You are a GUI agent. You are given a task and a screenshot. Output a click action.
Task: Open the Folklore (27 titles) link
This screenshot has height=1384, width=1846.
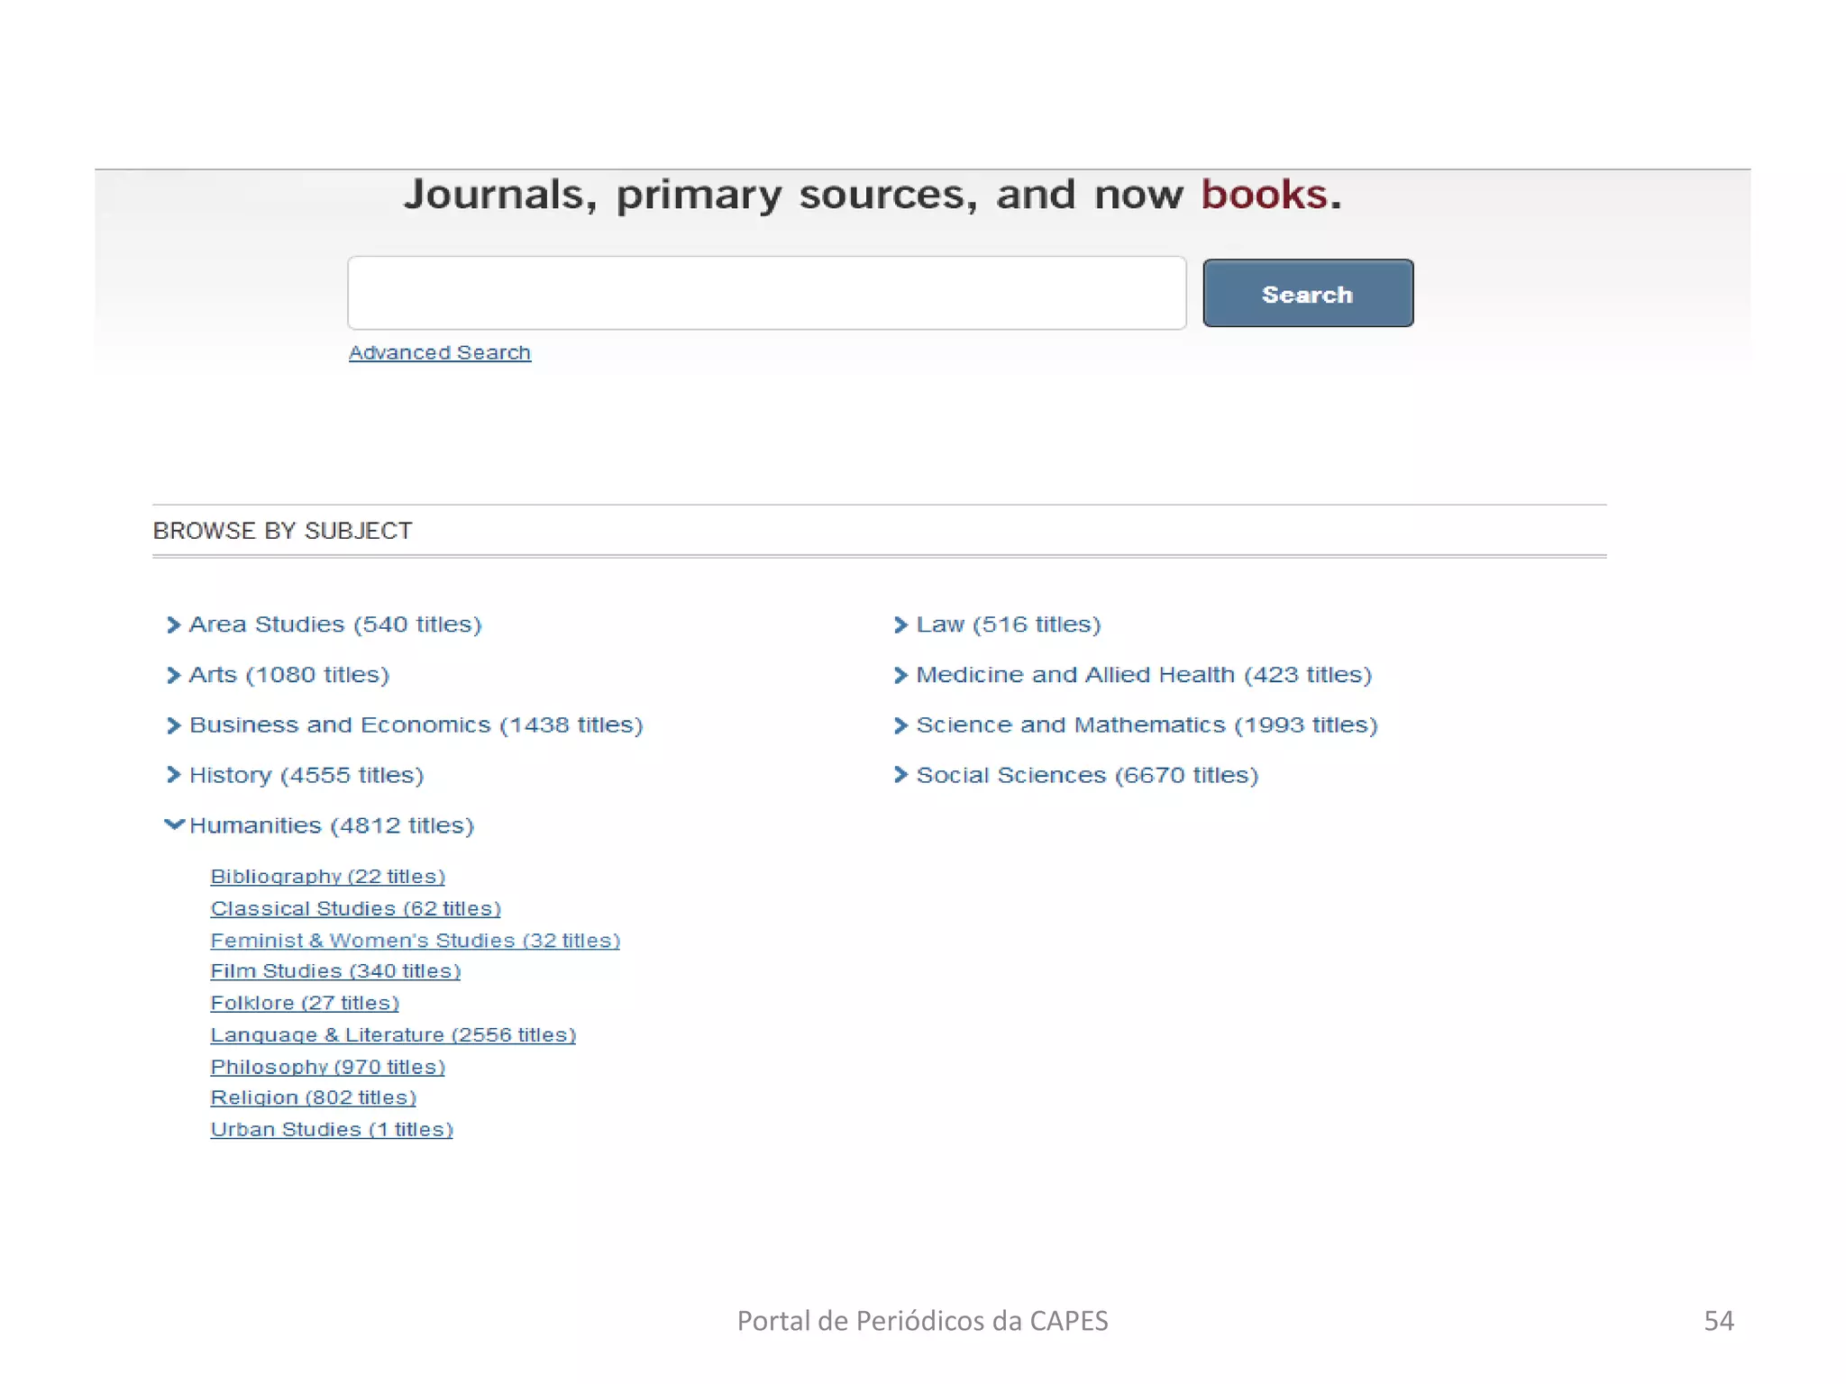point(305,1003)
